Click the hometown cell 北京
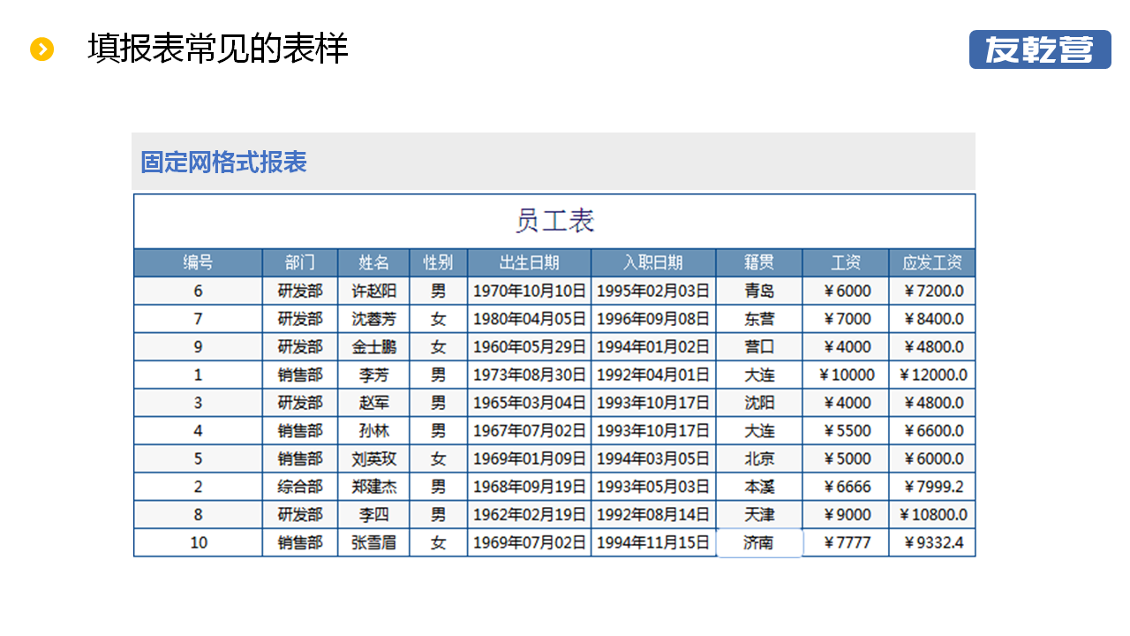 759,458
